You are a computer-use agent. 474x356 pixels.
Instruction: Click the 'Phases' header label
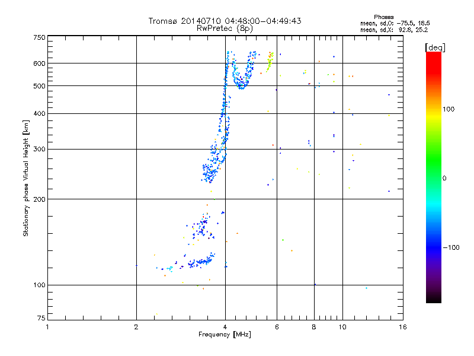coord(383,17)
